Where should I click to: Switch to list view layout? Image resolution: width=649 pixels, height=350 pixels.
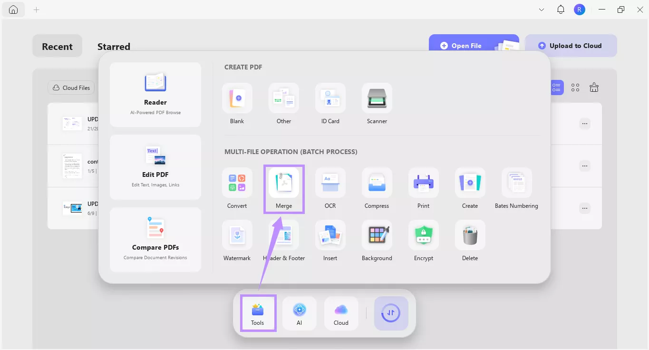[x=556, y=87]
